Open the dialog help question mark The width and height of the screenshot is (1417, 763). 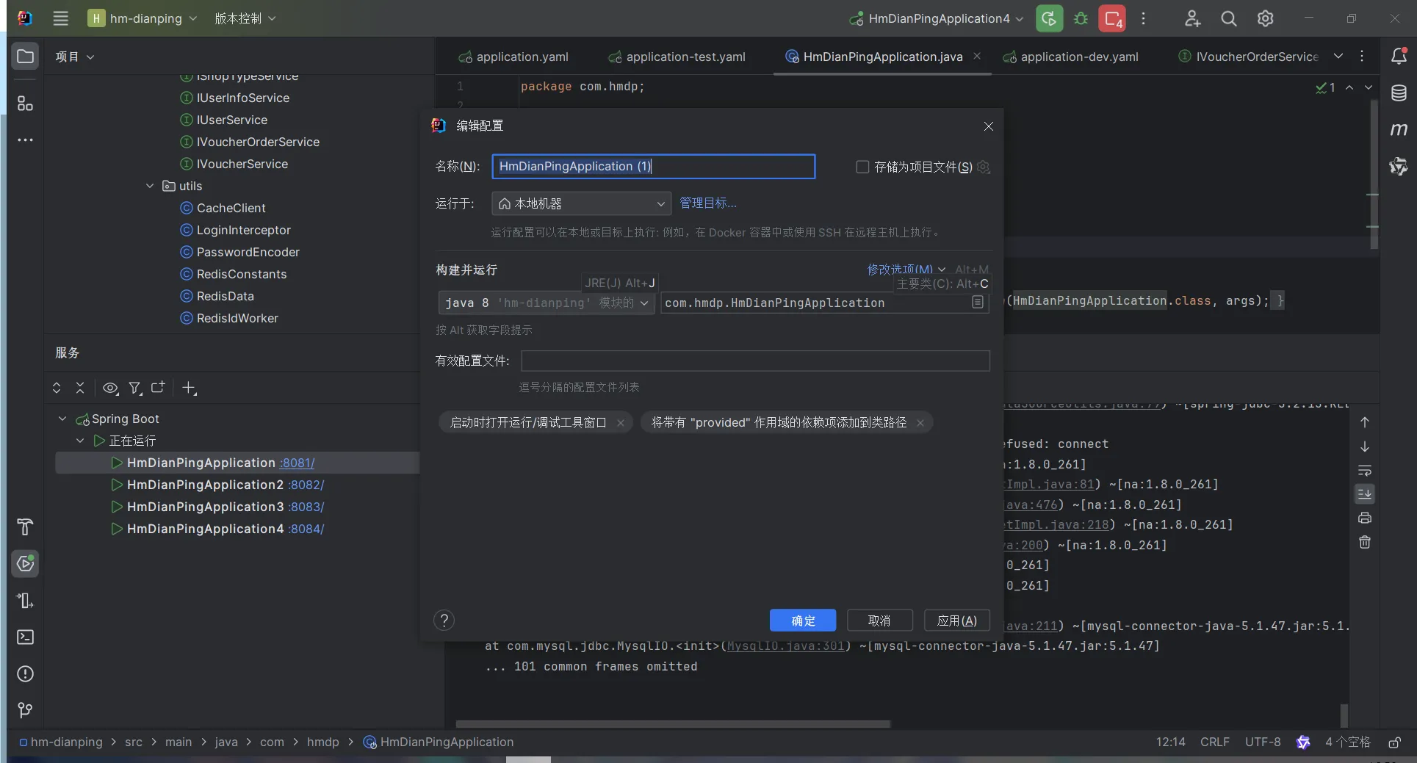(x=444, y=621)
